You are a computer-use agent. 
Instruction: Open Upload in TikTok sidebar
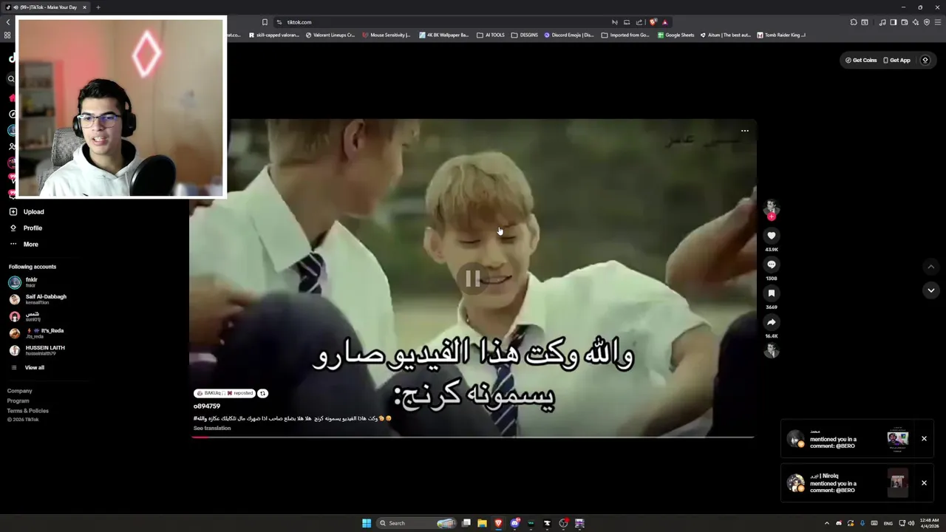(27, 211)
